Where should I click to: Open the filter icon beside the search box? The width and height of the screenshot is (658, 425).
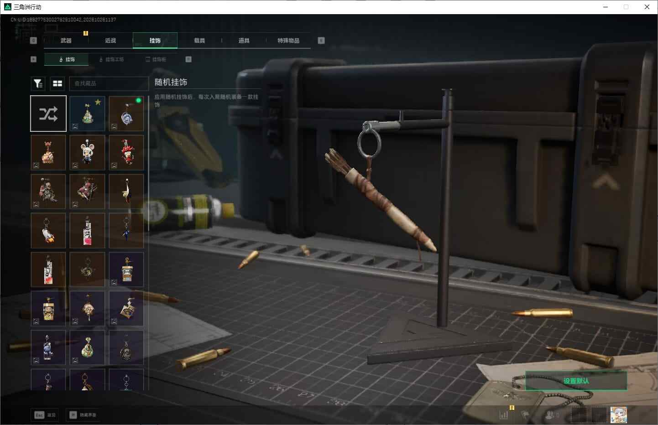coord(38,83)
